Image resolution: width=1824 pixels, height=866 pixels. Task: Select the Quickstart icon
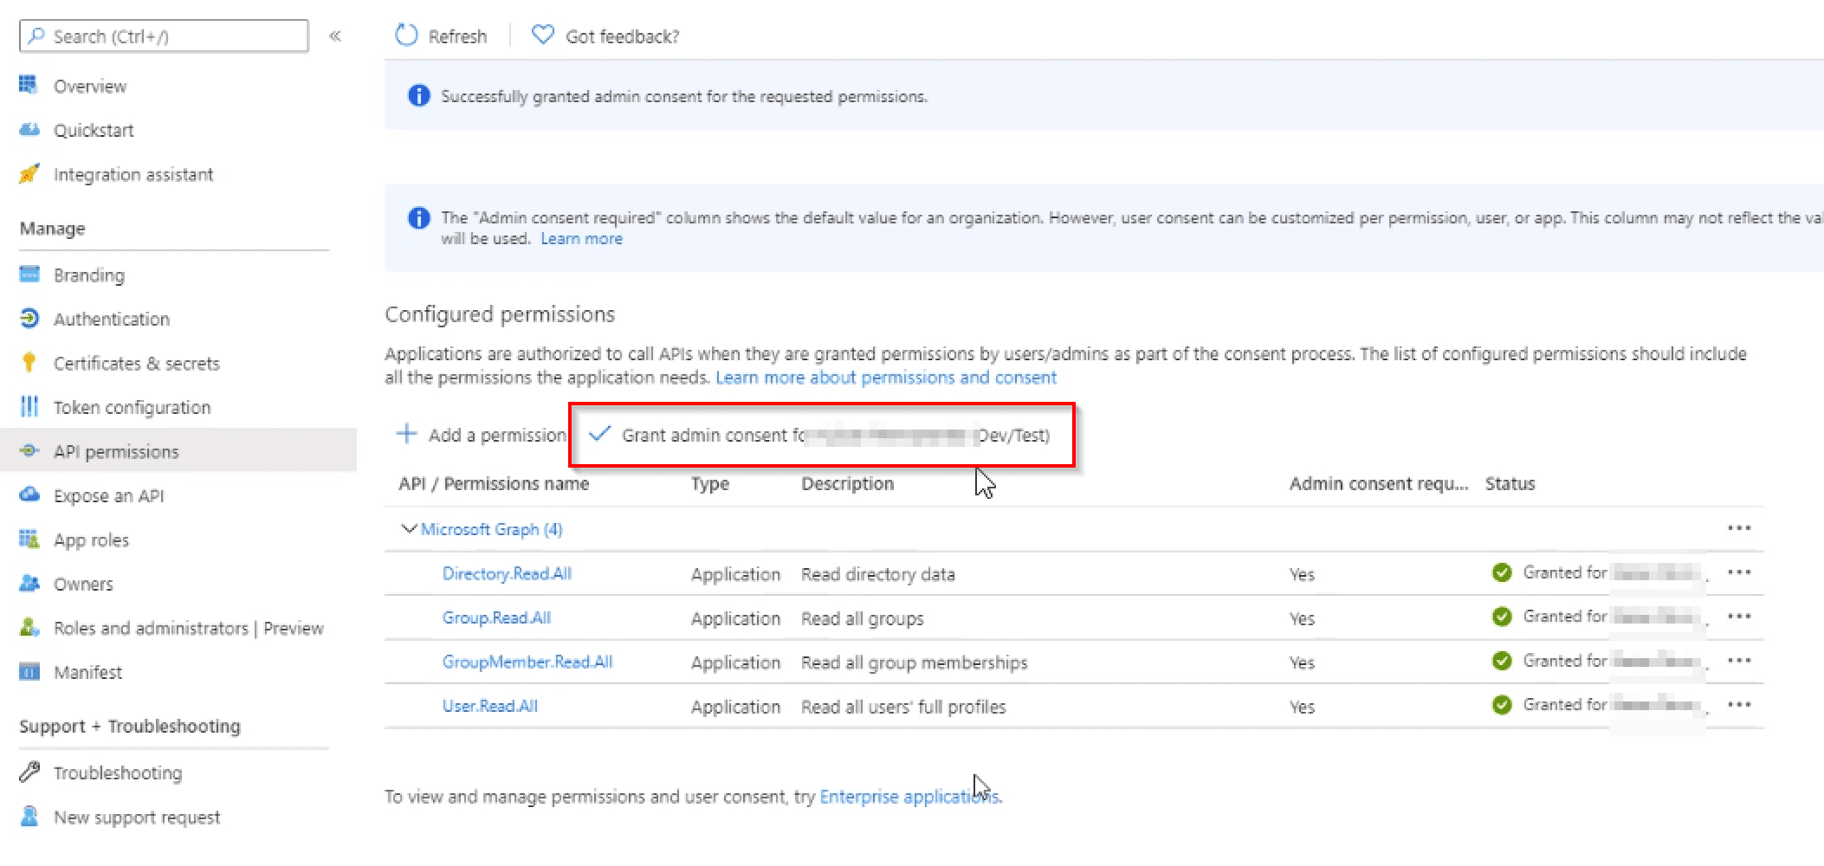pos(29,129)
